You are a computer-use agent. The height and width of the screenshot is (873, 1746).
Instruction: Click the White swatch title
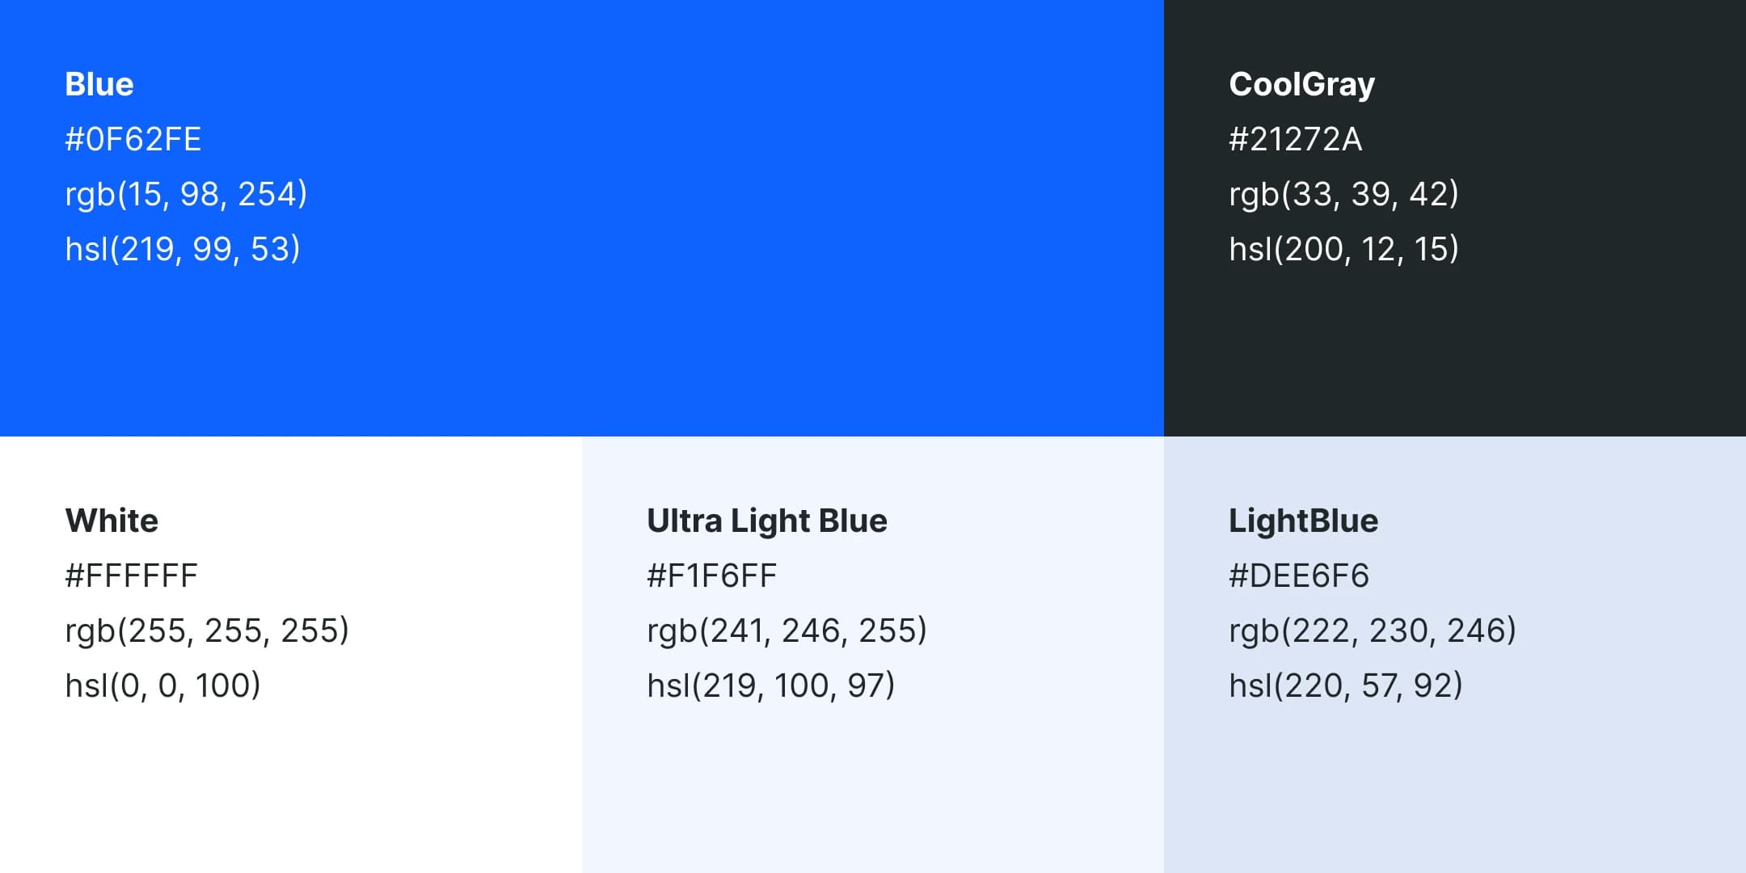(x=112, y=521)
